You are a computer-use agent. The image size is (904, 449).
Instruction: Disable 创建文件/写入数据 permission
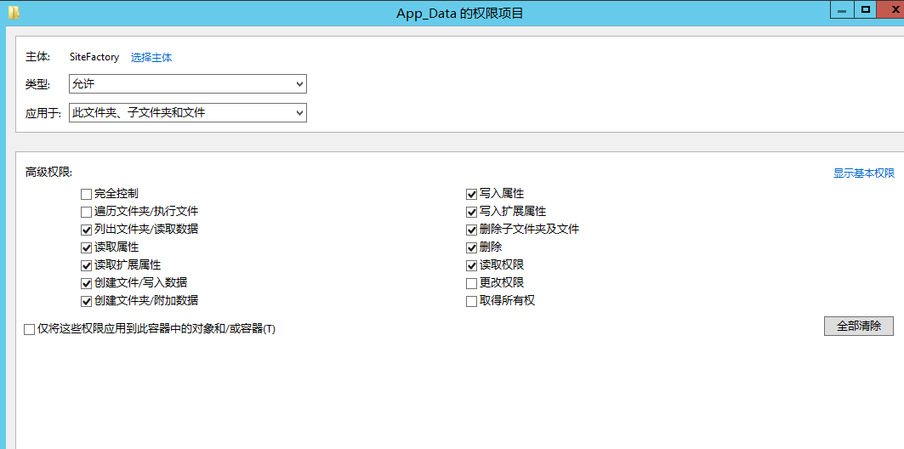(87, 283)
